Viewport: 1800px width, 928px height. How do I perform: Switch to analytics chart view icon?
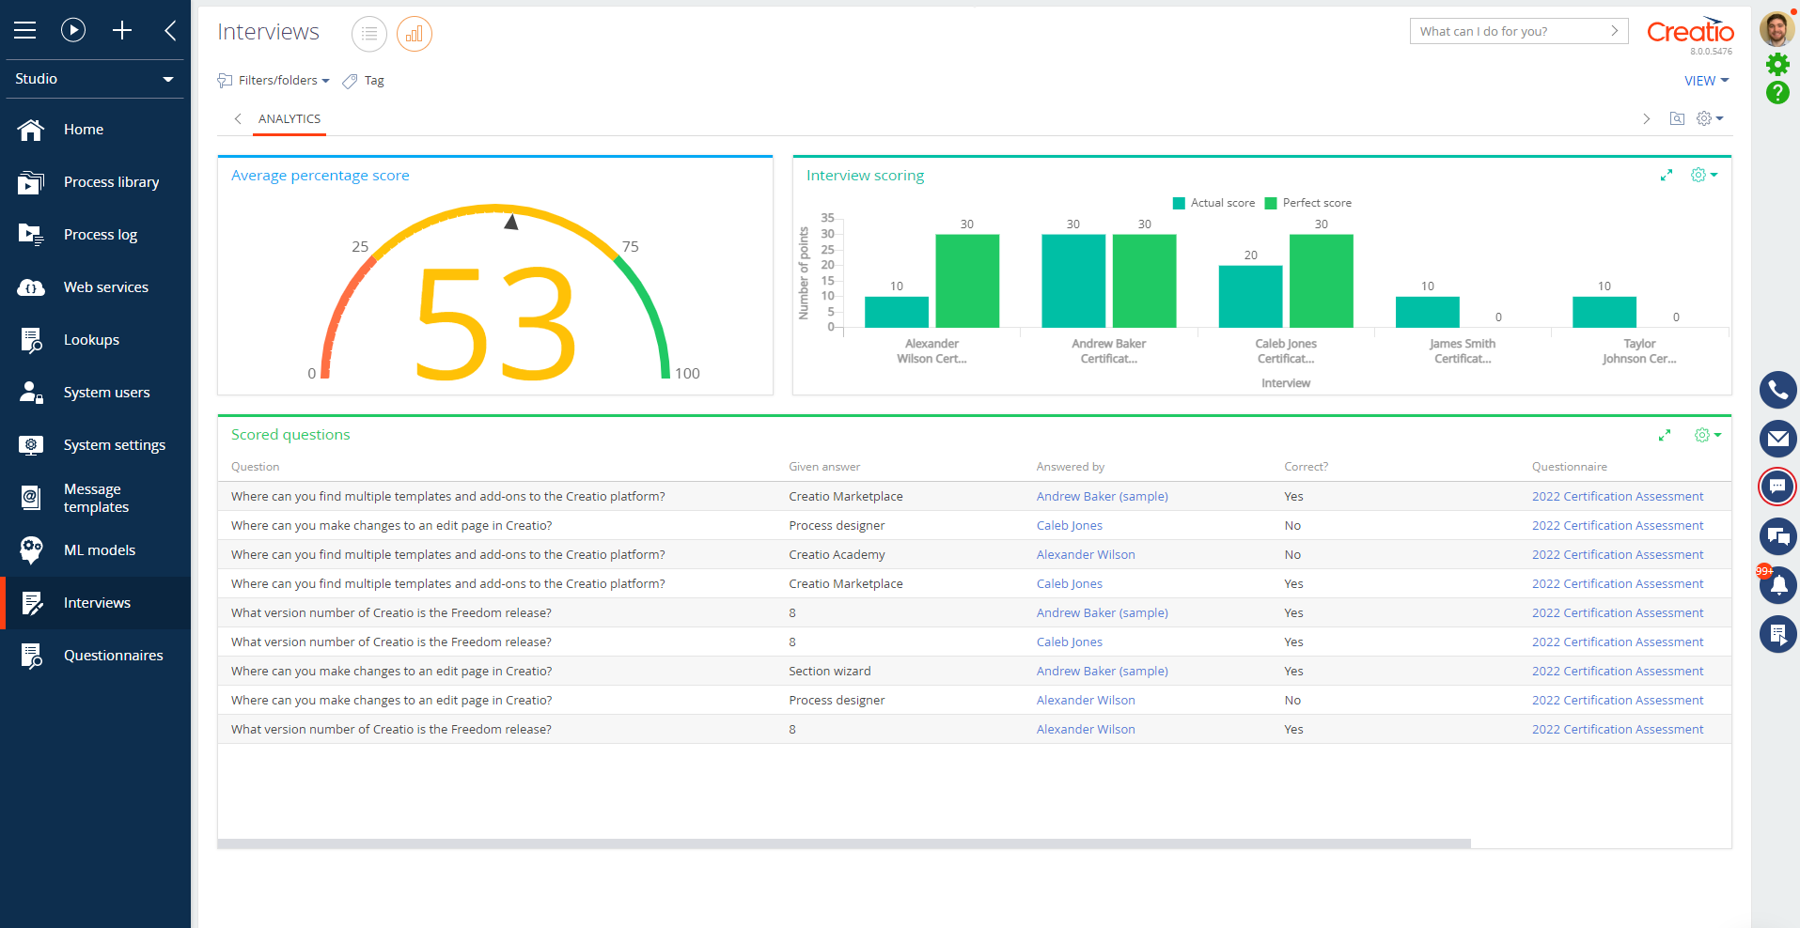click(x=415, y=34)
